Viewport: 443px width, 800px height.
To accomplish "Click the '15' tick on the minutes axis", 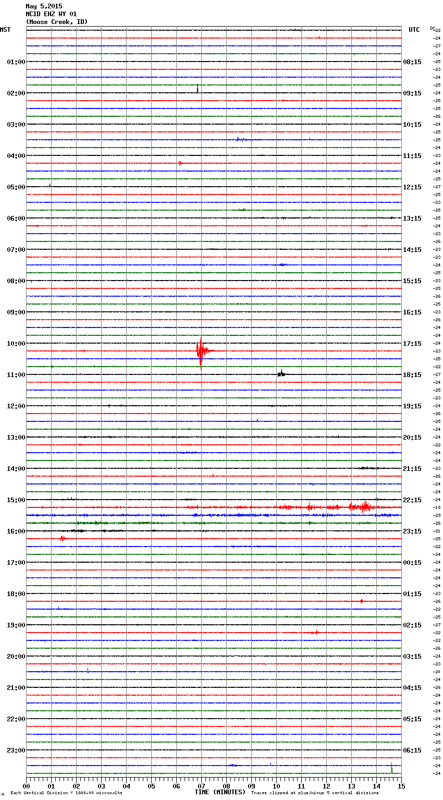I will point(401,786).
